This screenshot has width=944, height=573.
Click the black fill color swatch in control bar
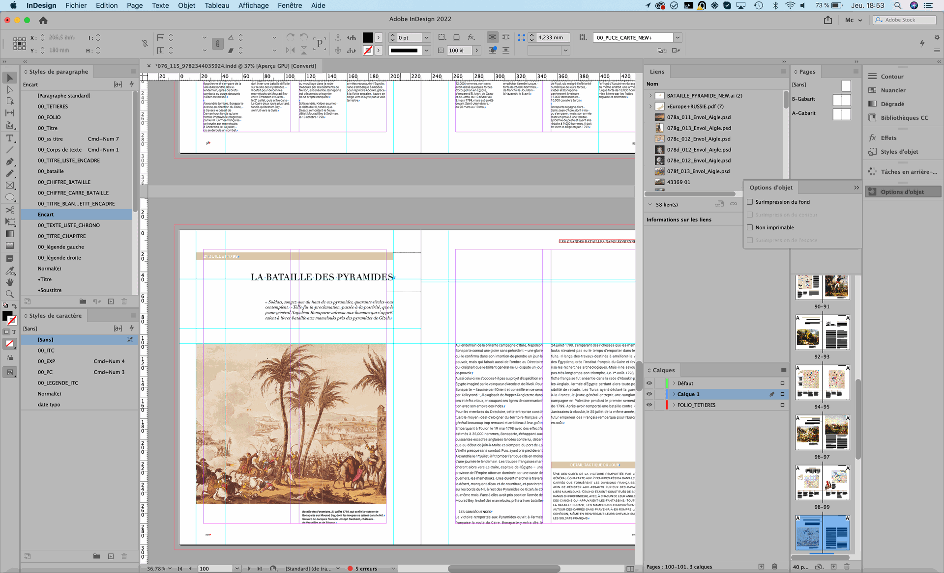click(x=368, y=37)
